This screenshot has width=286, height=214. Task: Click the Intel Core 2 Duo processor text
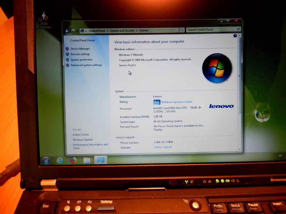point(177,110)
